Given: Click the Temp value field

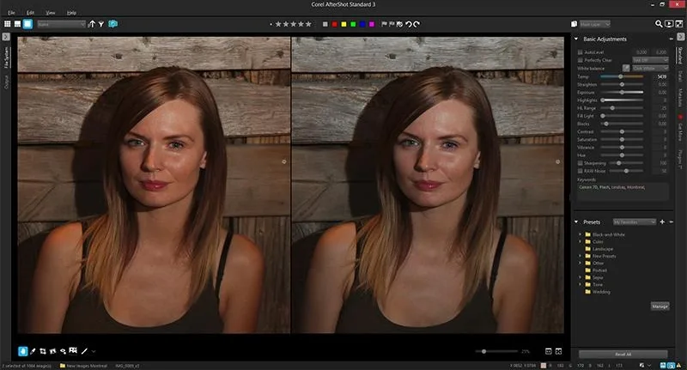Looking at the screenshot, I should pyautogui.click(x=660, y=76).
